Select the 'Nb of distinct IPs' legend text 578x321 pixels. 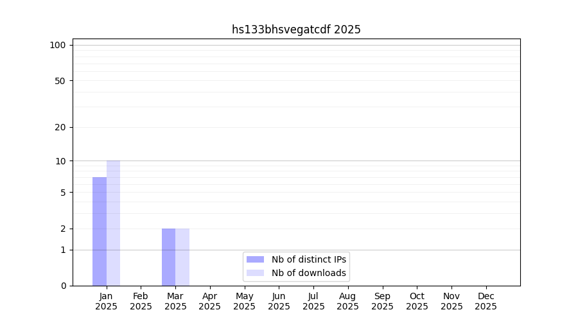pos(308,259)
